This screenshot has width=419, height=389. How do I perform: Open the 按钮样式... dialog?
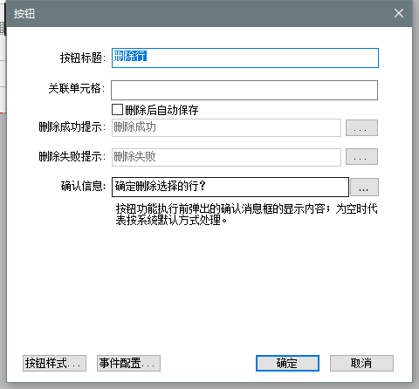(54, 363)
